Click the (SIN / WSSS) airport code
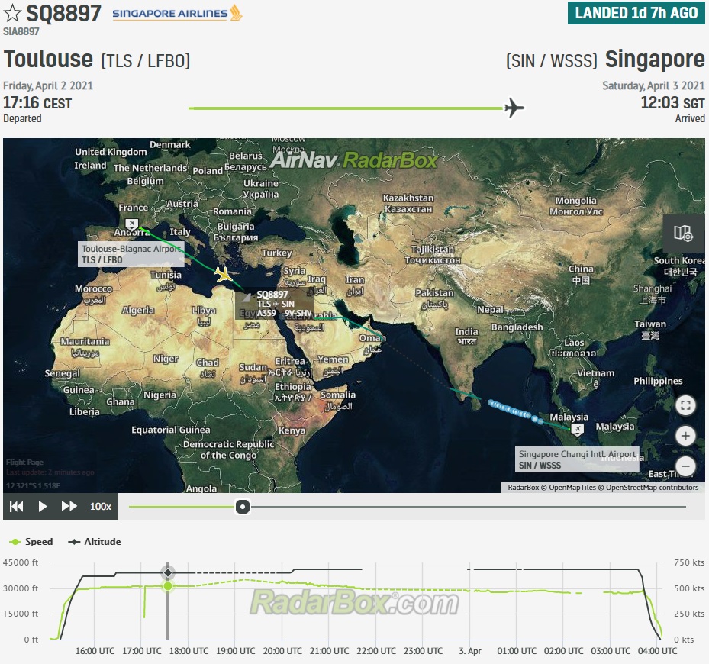Screen dimensions: 709x664 coord(552,60)
